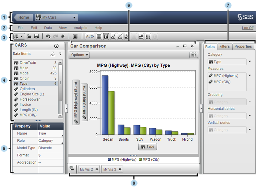
Task: Toggle the bar chart visualization button
Action: click(x=106, y=37)
